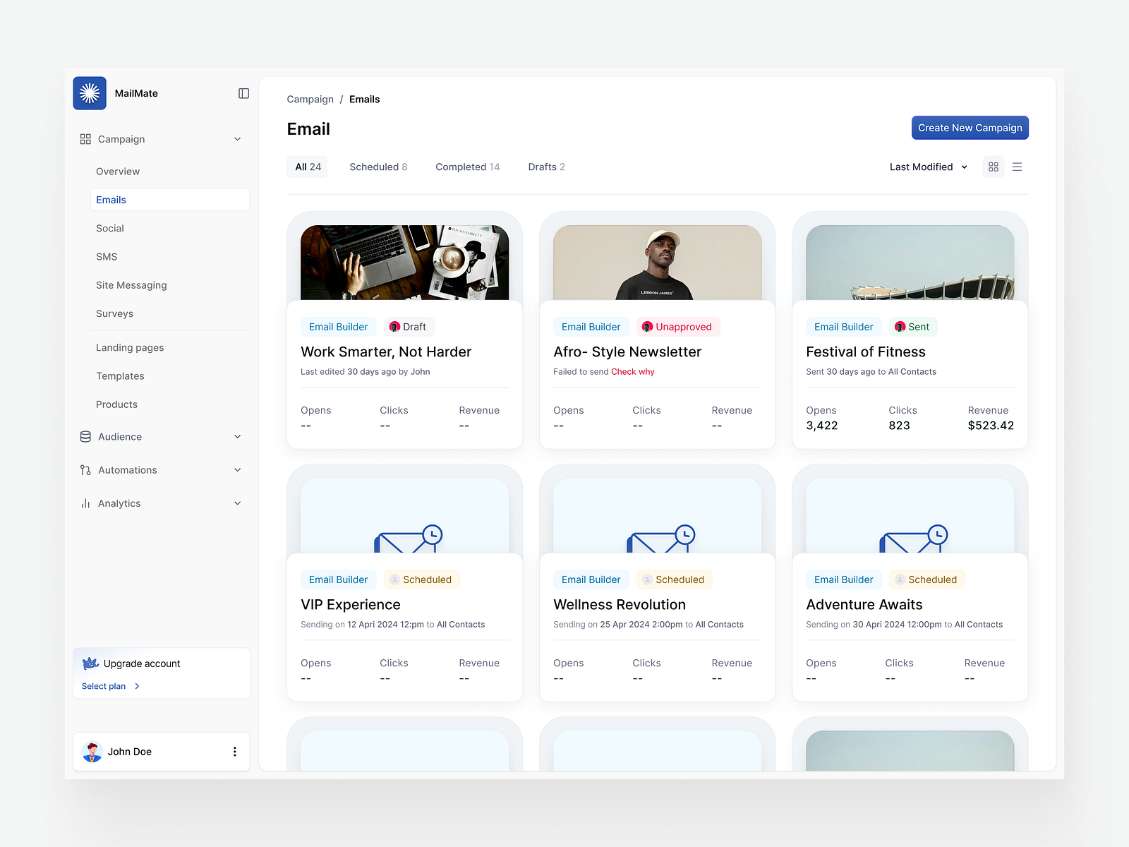1129x847 pixels.
Task: Open SMS in the sidebar
Action: 107,257
